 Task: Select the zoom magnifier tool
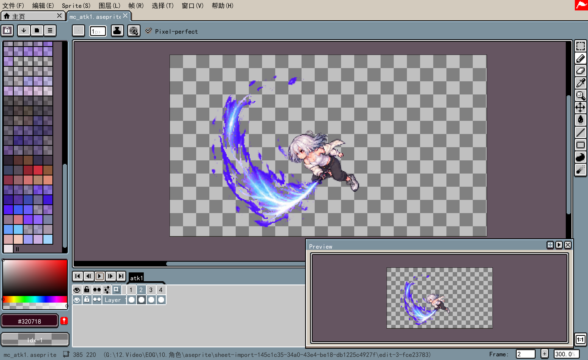click(580, 95)
